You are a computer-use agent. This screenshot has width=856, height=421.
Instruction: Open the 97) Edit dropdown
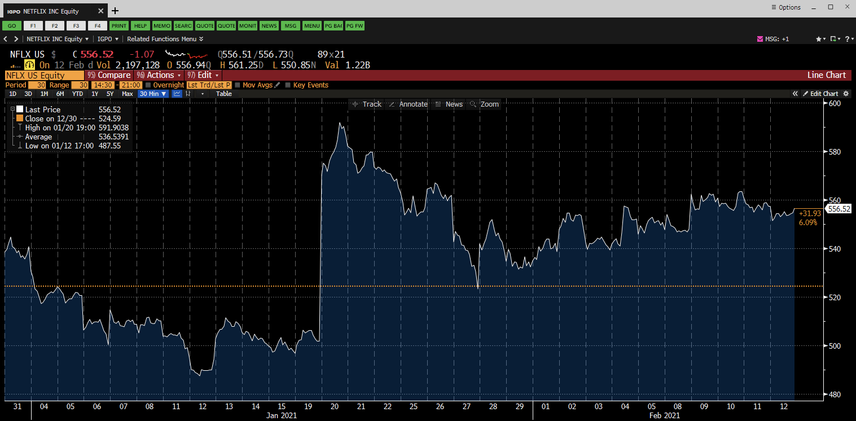(x=203, y=75)
